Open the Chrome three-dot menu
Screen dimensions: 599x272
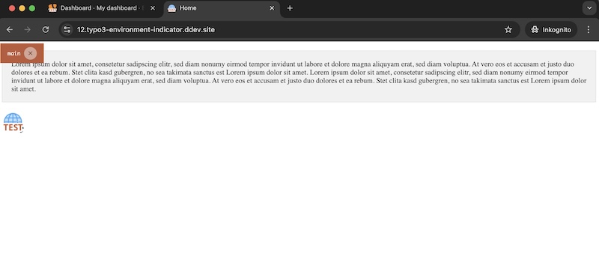(x=589, y=29)
